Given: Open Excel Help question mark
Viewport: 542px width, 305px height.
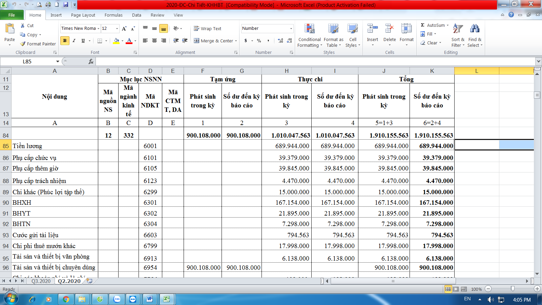Looking at the screenshot, I should click(x=511, y=15).
